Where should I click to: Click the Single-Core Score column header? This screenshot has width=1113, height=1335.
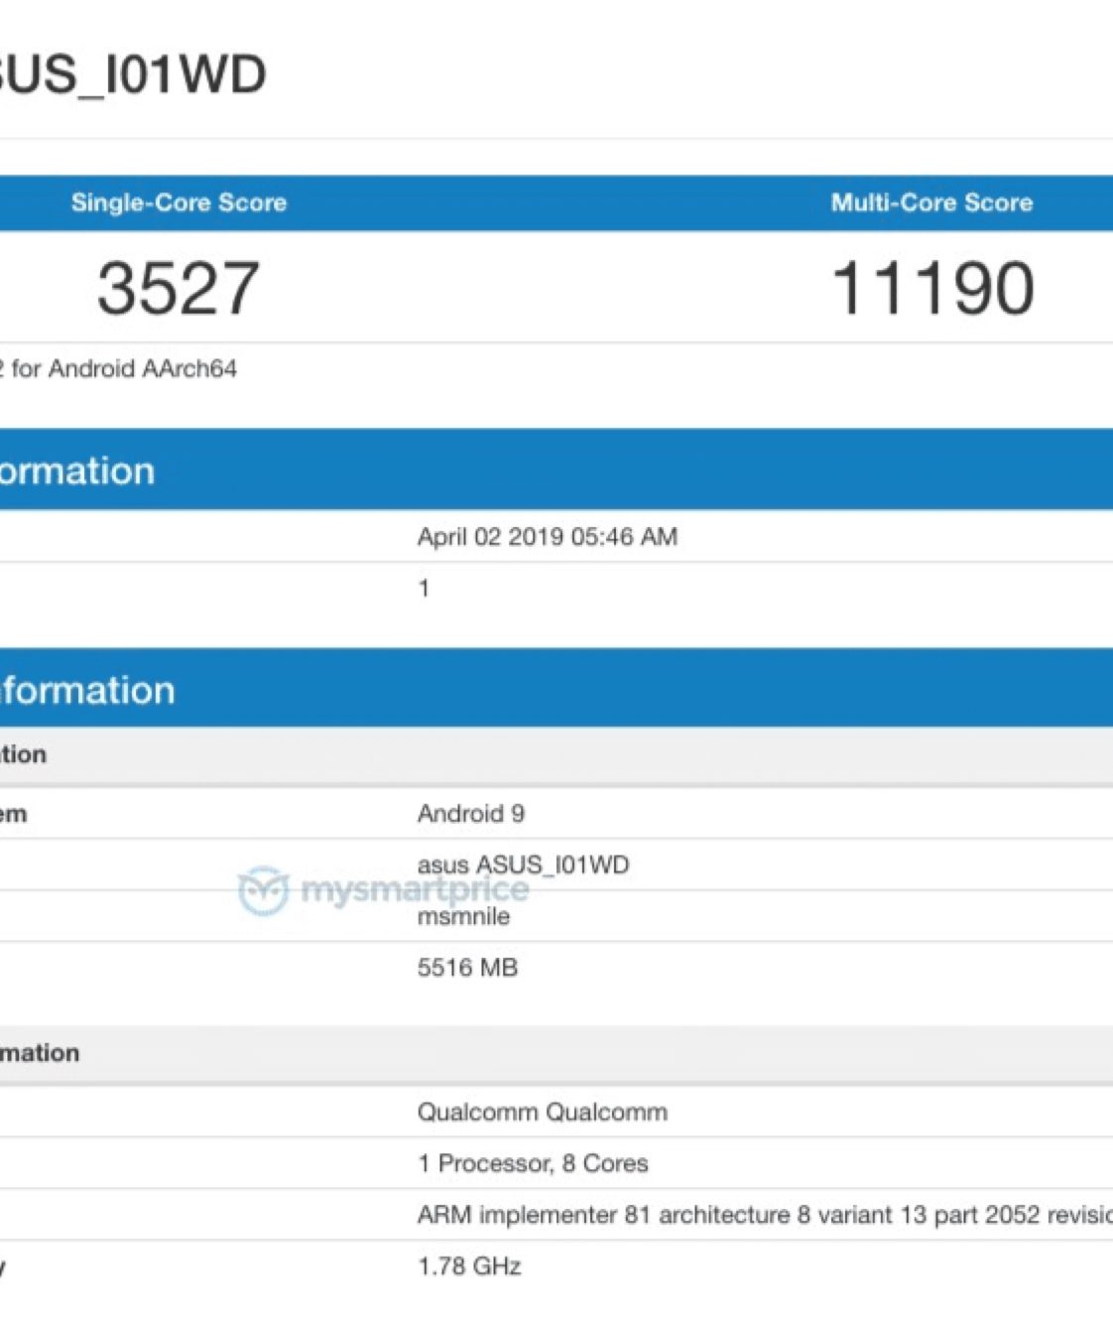pos(179,202)
